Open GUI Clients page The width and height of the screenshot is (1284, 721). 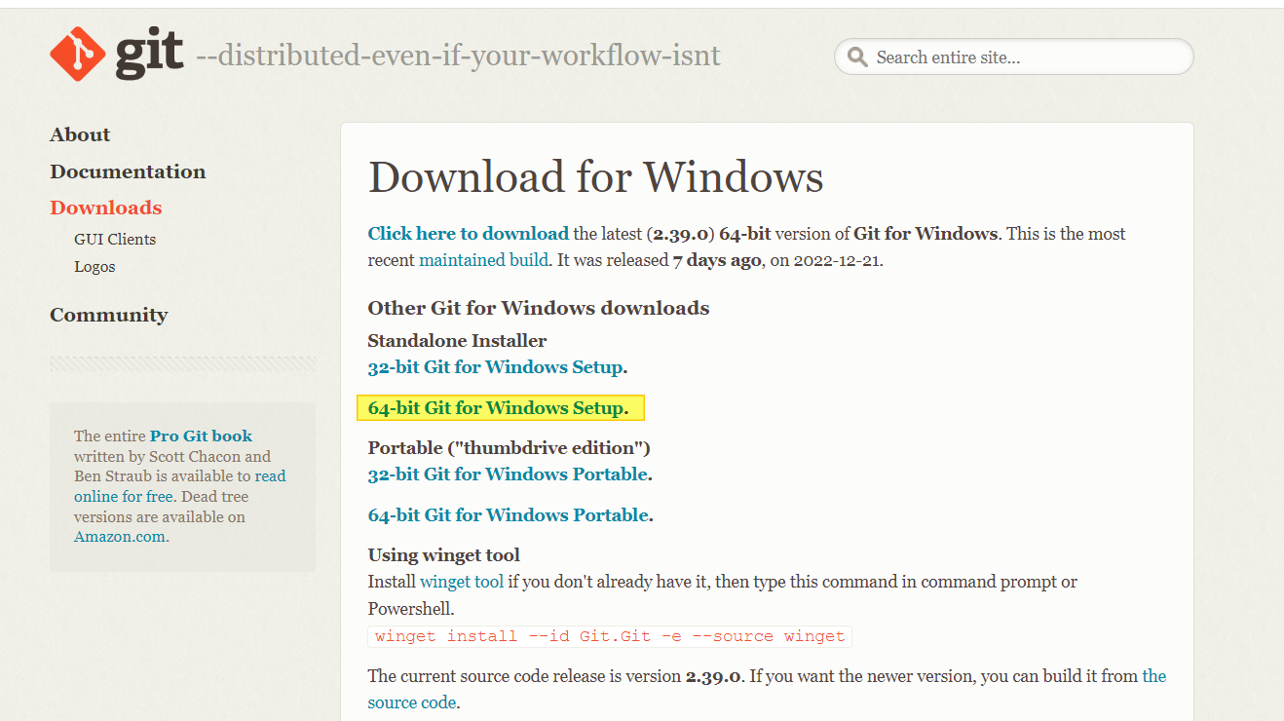[x=115, y=239]
